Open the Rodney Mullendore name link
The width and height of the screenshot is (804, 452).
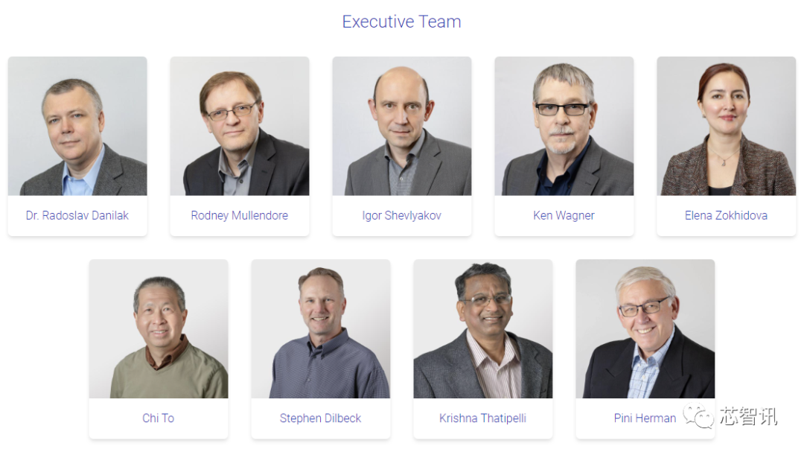click(x=240, y=215)
